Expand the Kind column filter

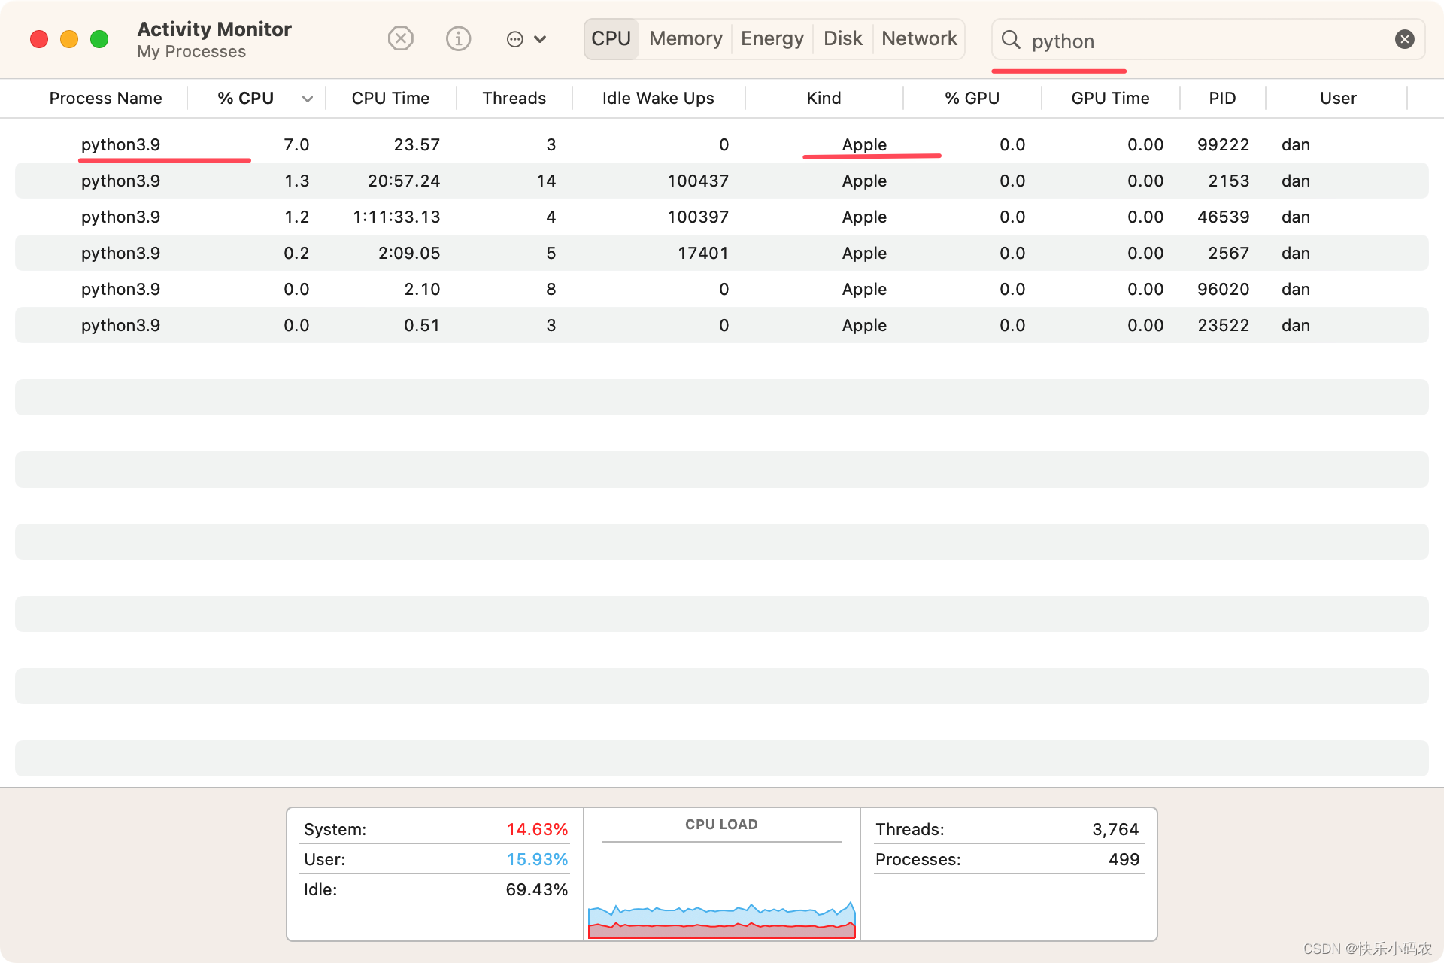click(x=823, y=97)
